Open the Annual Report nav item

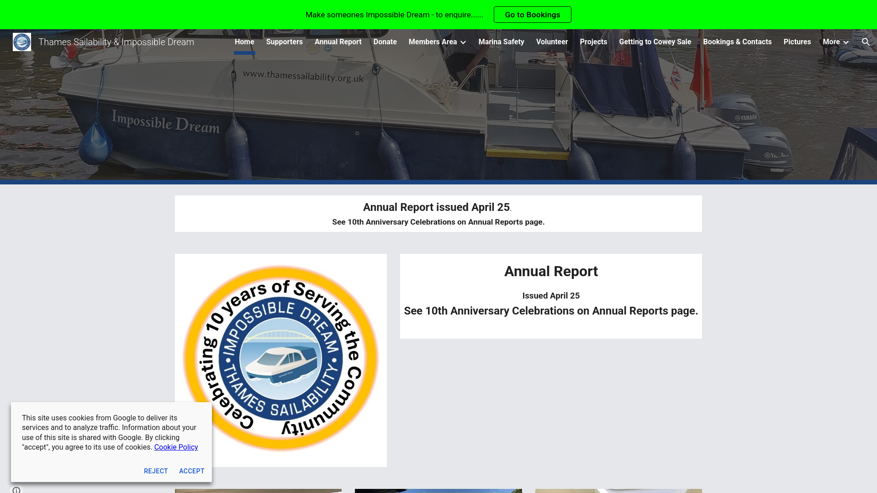(x=338, y=42)
